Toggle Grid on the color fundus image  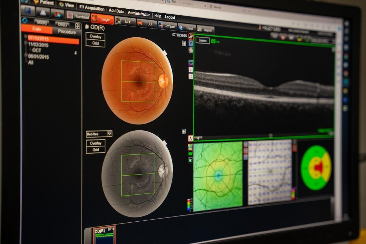pos(96,43)
